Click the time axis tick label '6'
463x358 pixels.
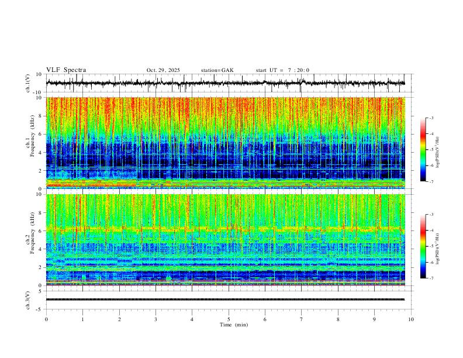coord(265,319)
